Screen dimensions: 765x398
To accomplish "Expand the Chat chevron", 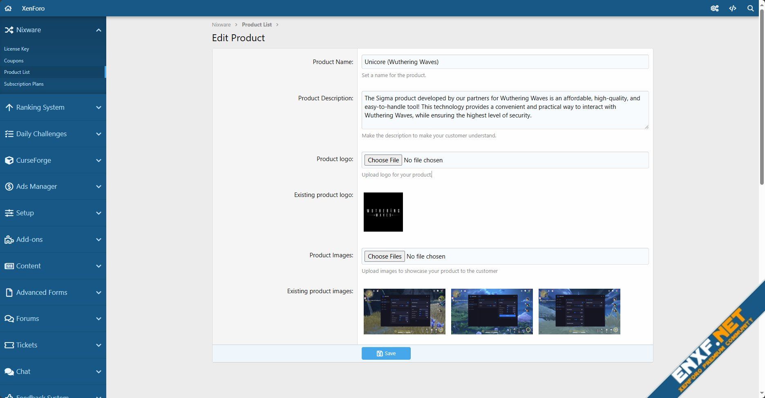I will pos(98,371).
